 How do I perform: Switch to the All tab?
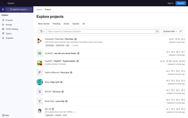[84, 24]
